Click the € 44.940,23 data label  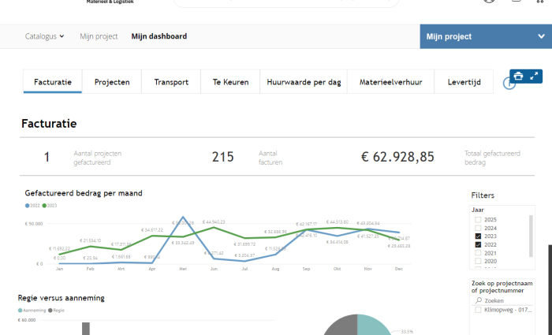coord(214,222)
